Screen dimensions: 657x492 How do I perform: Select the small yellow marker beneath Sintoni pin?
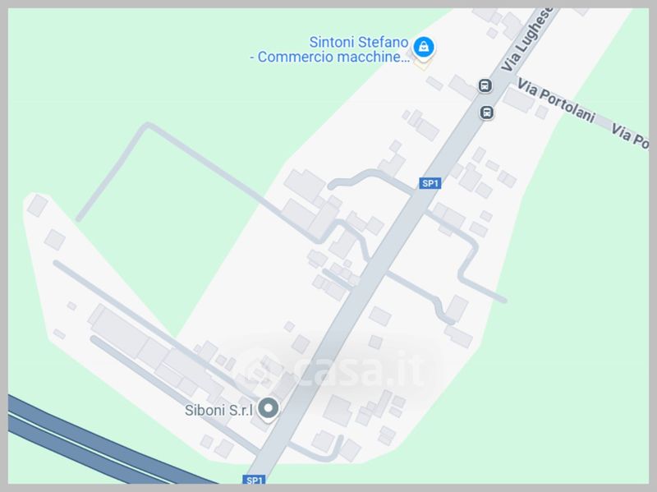point(422,64)
